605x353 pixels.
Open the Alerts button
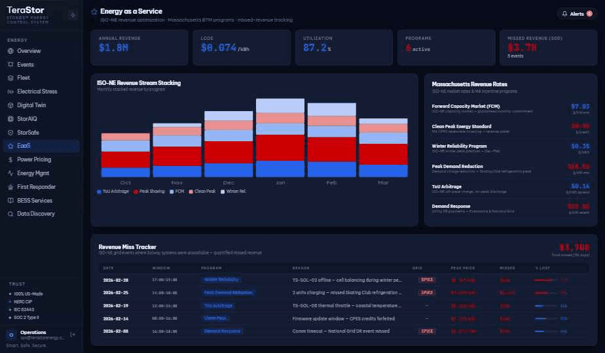pyautogui.click(x=577, y=14)
